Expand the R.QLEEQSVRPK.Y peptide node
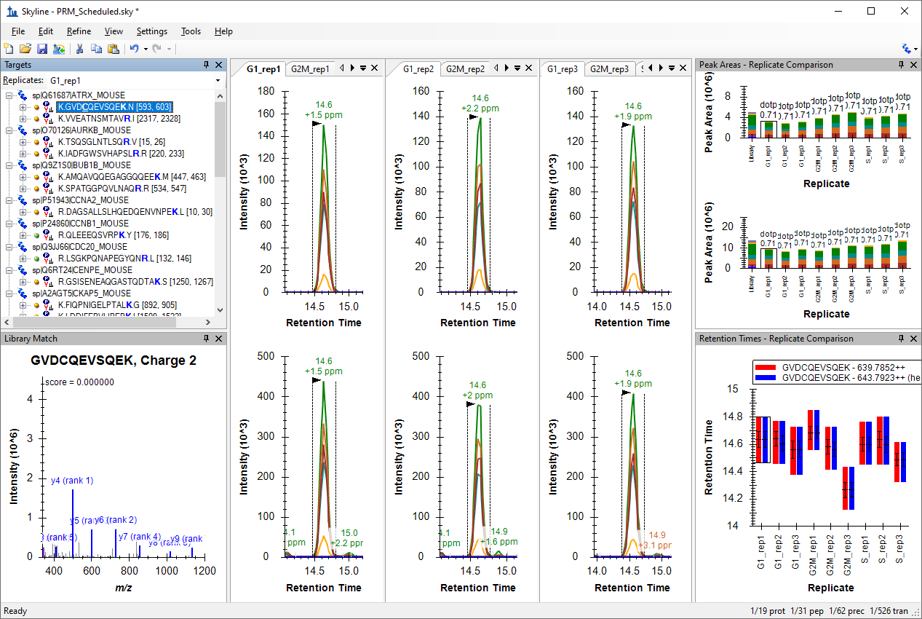Image resolution: width=922 pixels, height=619 pixels. coord(23,235)
